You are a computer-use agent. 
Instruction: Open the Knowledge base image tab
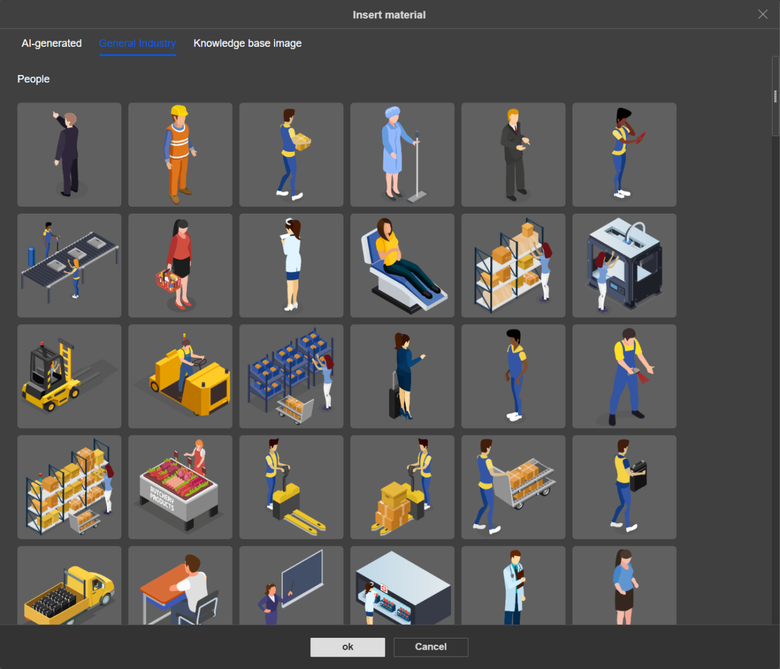[247, 43]
